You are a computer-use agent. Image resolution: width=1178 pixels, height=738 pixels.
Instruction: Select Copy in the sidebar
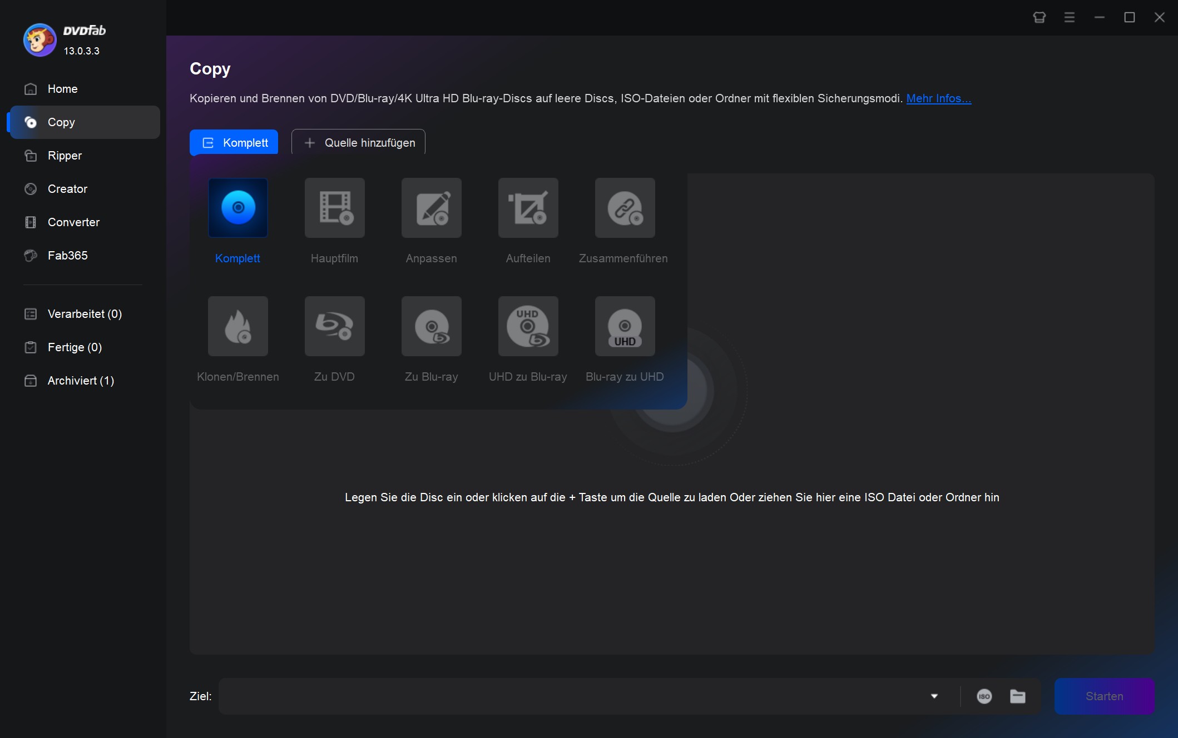85,122
